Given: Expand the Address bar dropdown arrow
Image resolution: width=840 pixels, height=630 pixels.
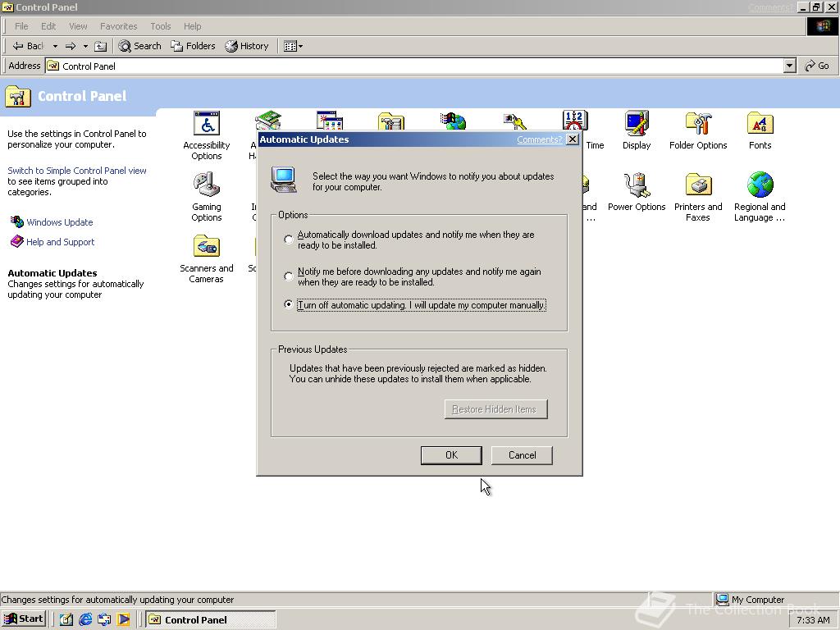Looking at the screenshot, I should tap(789, 66).
